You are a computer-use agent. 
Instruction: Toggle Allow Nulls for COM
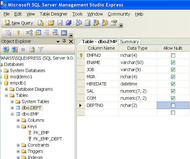(173, 98)
